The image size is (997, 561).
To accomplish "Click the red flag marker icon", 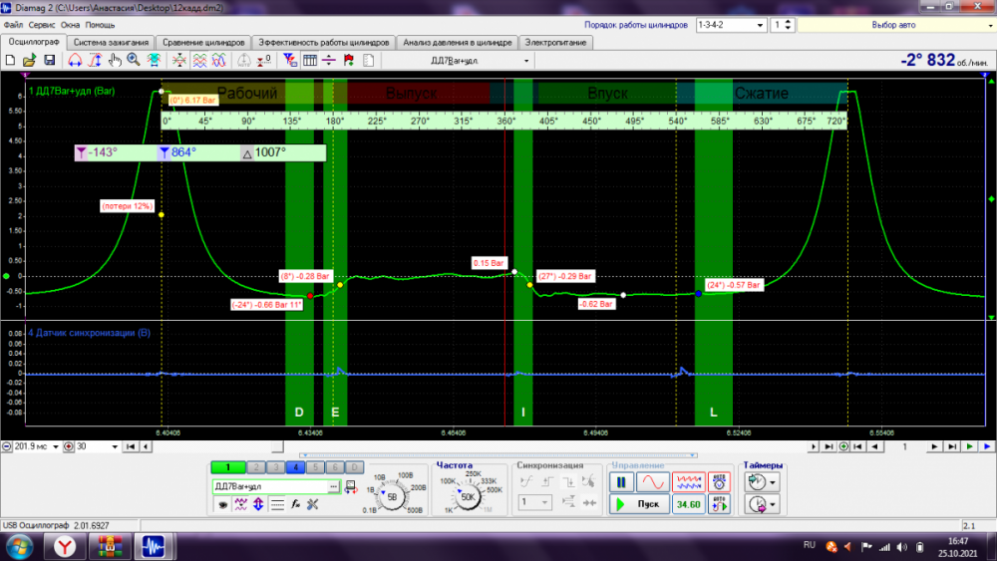I will point(348,61).
